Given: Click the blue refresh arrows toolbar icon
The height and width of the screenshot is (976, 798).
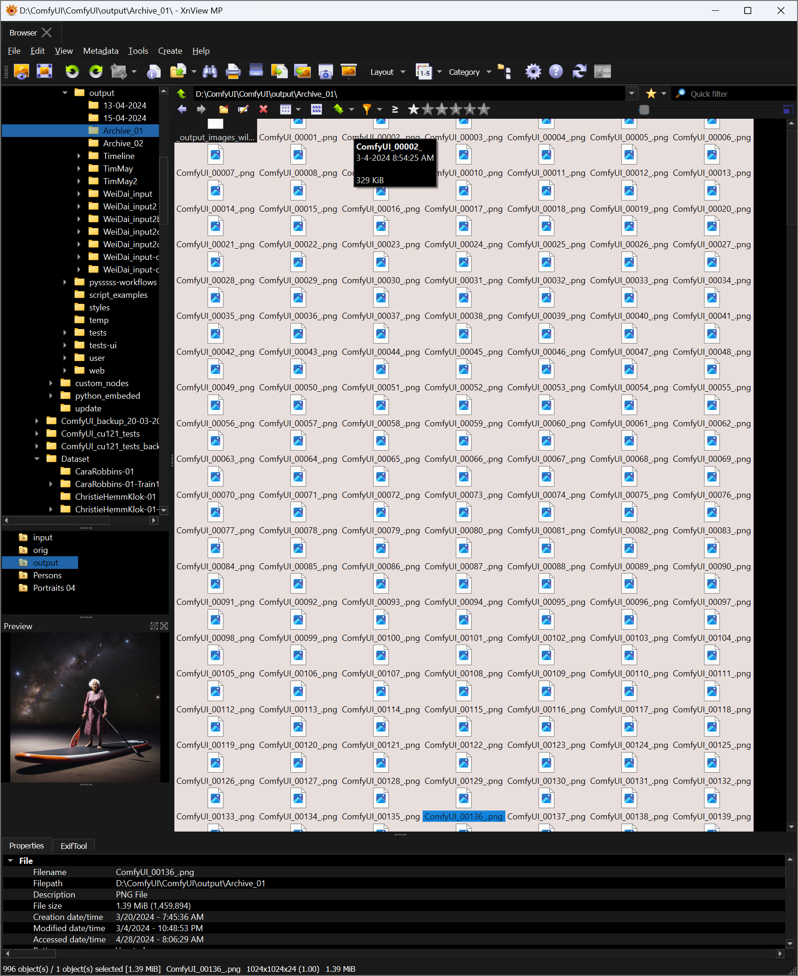Looking at the screenshot, I should [x=579, y=72].
